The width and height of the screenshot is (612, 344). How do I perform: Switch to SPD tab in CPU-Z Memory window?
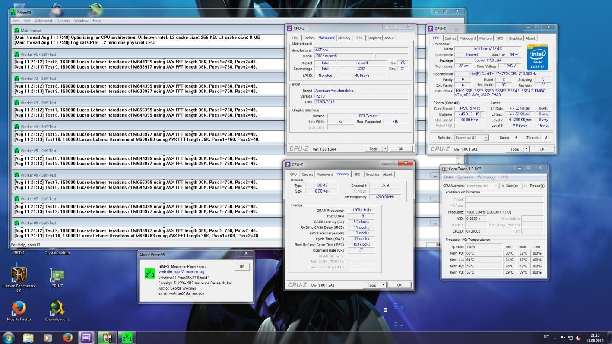[357, 174]
